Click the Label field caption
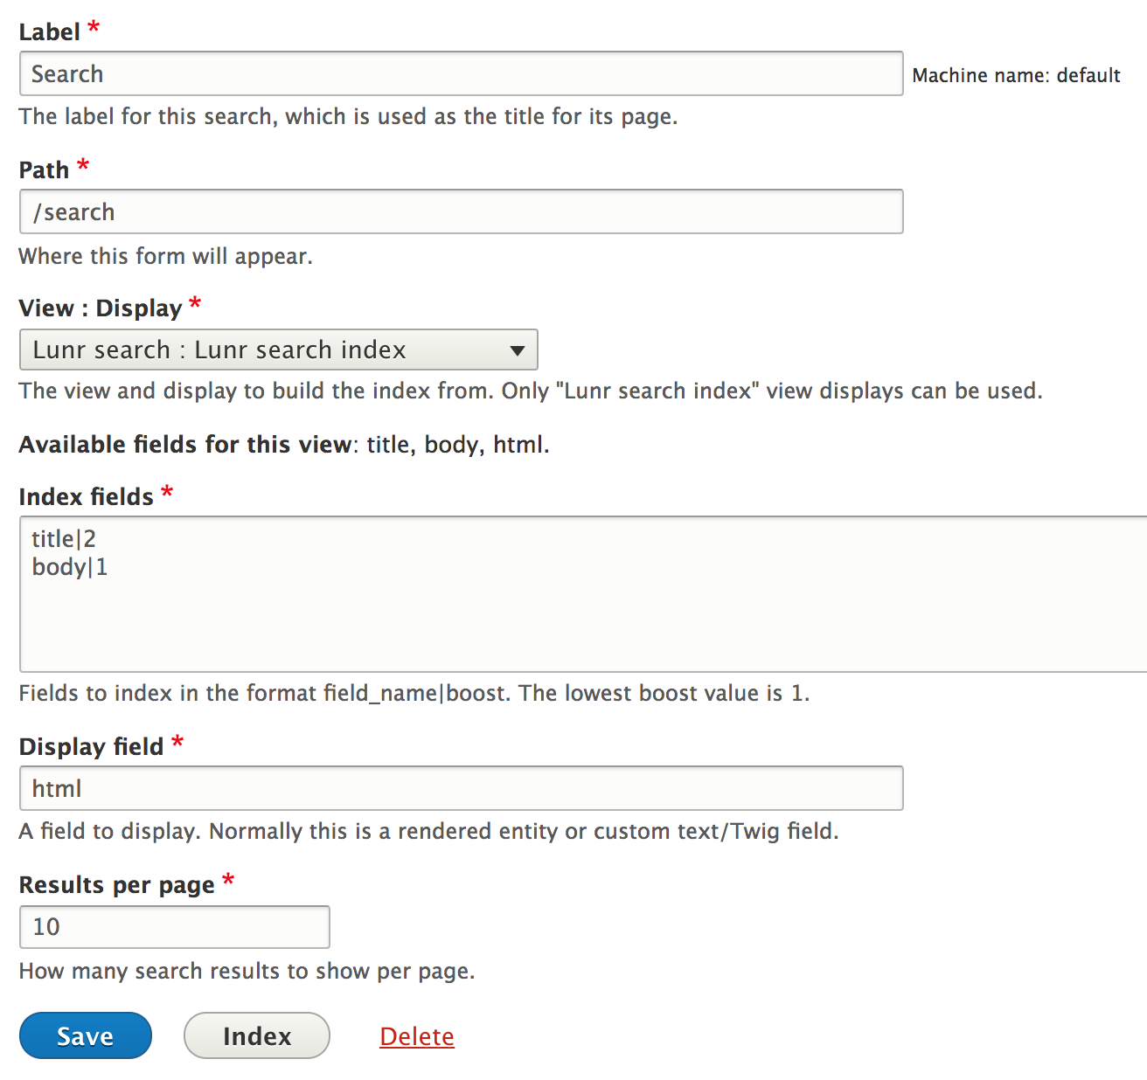 tap(50, 31)
